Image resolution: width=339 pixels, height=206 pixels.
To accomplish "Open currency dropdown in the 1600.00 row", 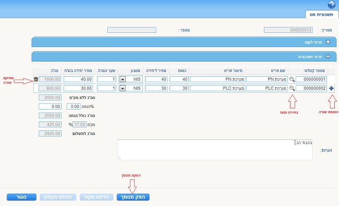I will pyautogui.click(x=123, y=79).
